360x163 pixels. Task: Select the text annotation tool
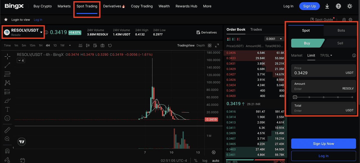[7, 109]
